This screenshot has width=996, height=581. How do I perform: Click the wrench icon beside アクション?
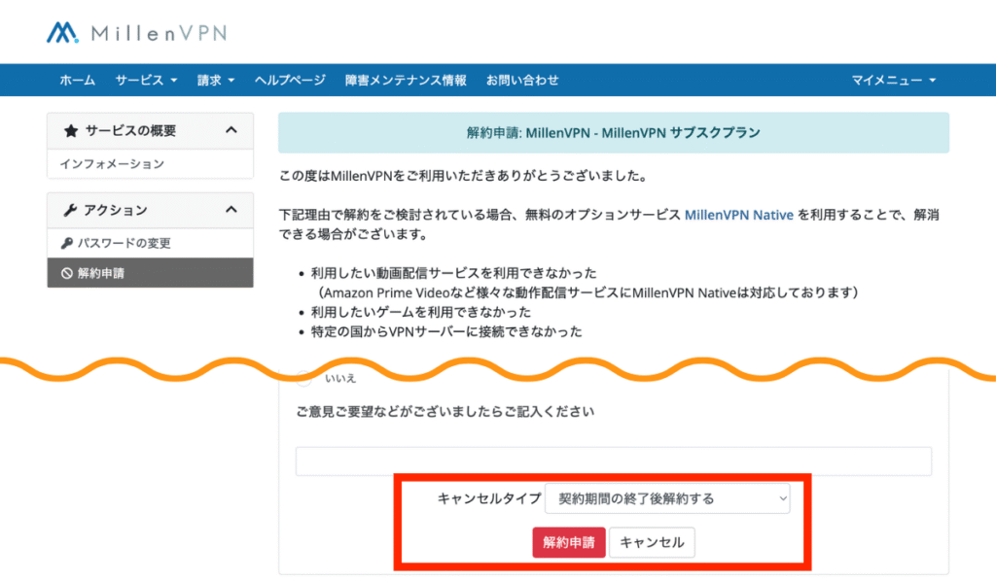[70, 210]
